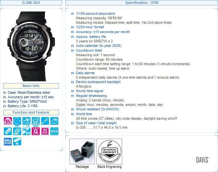Click the Countdown timer specification heading
218x172 pixels.
[89, 50]
